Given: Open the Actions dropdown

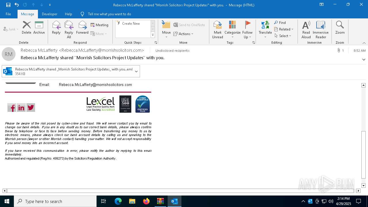Looking at the screenshot, I should pyautogui.click(x=183, y=34).
